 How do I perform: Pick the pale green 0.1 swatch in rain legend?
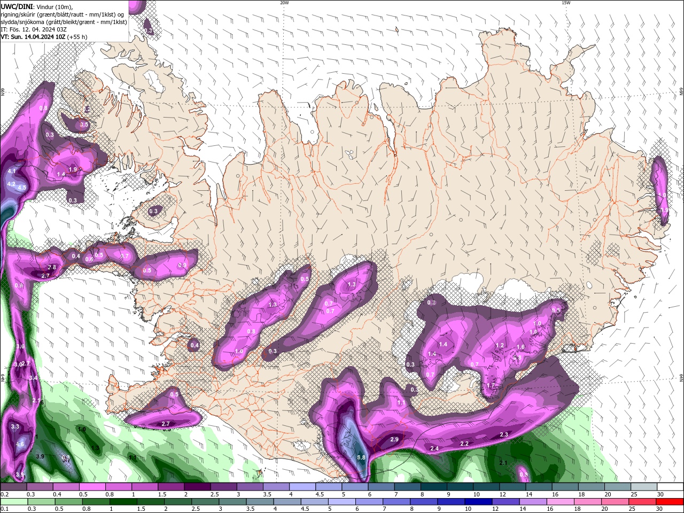(14, 502)
